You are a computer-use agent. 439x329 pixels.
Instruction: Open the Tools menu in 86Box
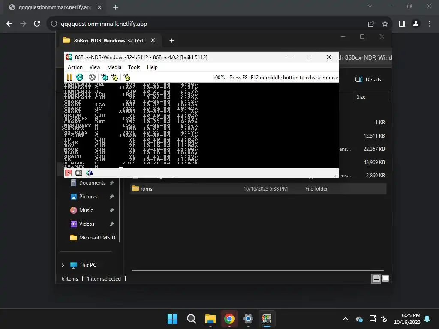[134, 67]
